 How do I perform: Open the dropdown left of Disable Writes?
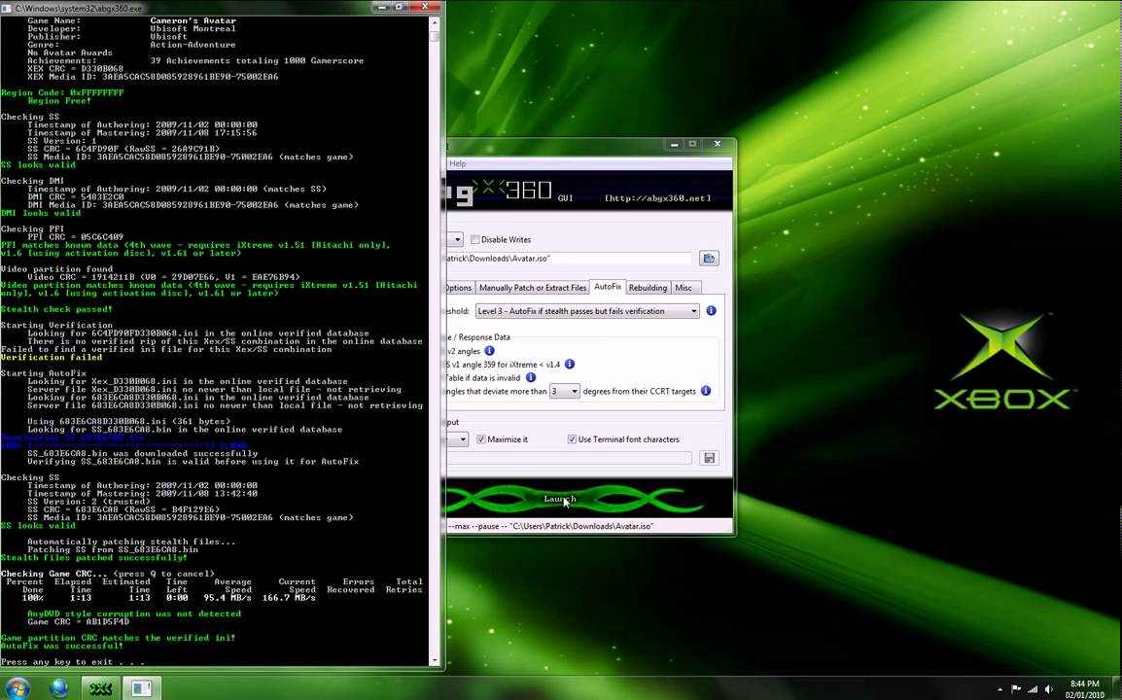click(455, 239)
